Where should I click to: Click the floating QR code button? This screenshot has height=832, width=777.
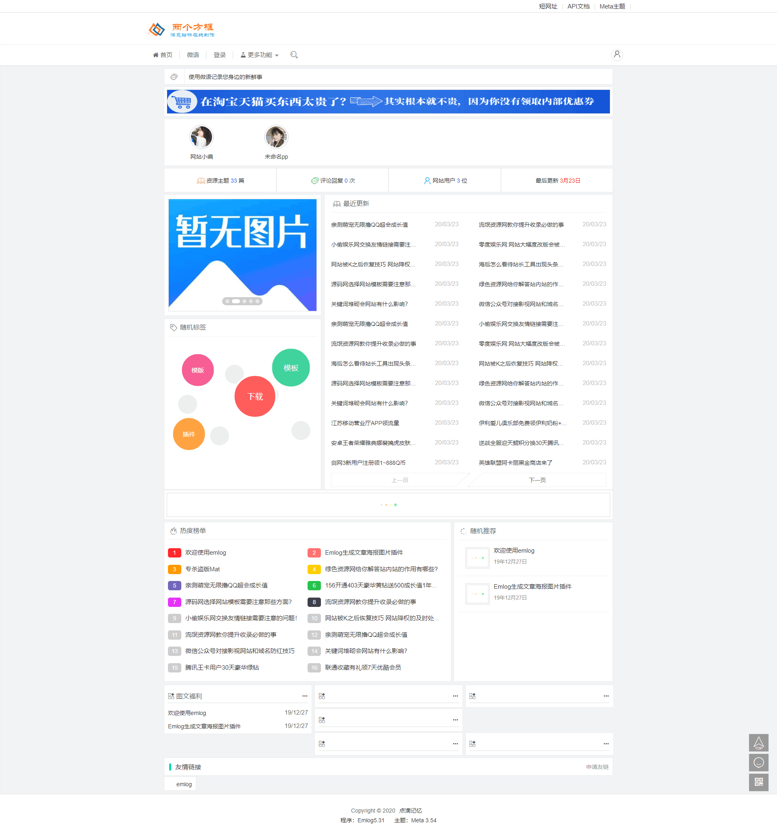pyautogui.click(x=758, y=782)
